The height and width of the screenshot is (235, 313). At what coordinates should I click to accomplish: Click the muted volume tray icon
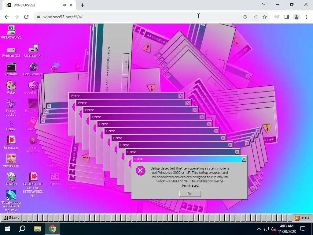pos(273,229)
